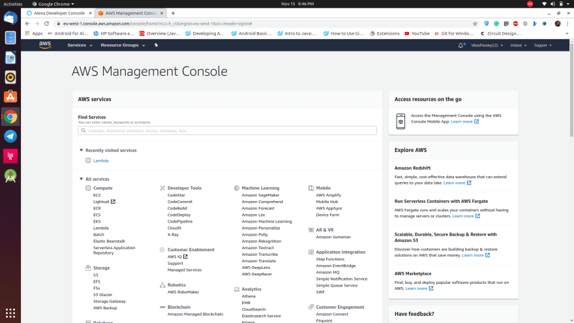Click the Blockchain category icon
This screenshot has width=574, height=323.
click(162, 307)
